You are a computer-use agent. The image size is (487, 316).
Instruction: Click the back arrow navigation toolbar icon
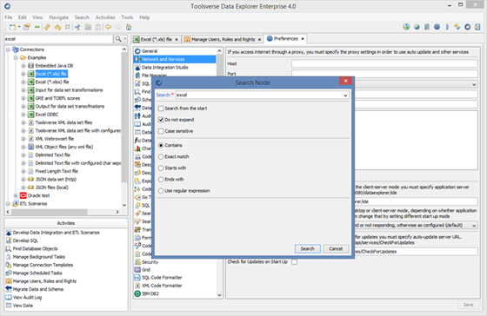(108, 27)
